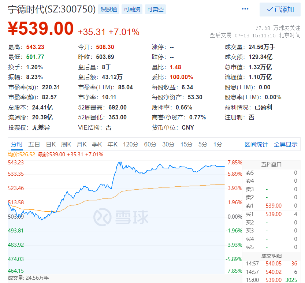Open the 周K chart tab
The image size is (305, 283).
pyautogui.click(x=66, y=144)
